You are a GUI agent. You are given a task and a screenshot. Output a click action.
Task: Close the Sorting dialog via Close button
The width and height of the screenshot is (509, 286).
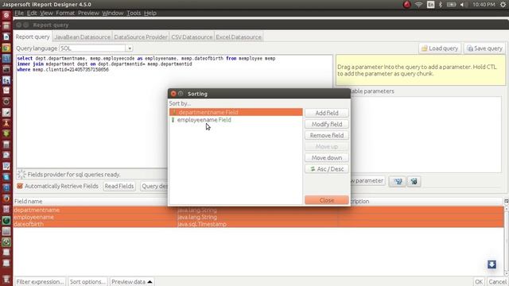(x=327, y=200)
